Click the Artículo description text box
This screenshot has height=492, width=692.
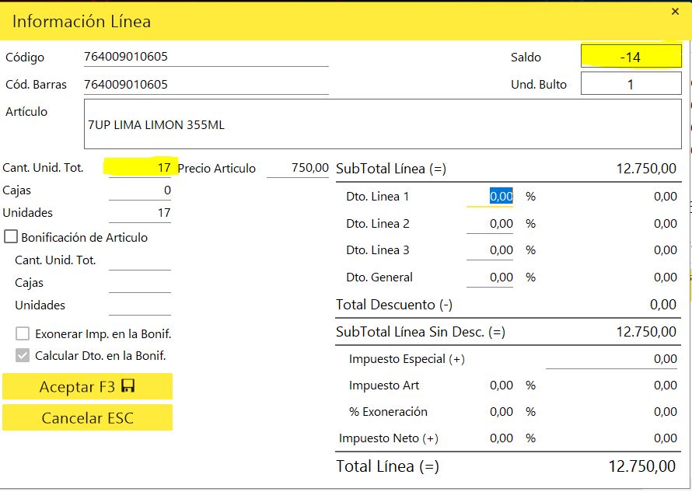(x=382, y=124)
